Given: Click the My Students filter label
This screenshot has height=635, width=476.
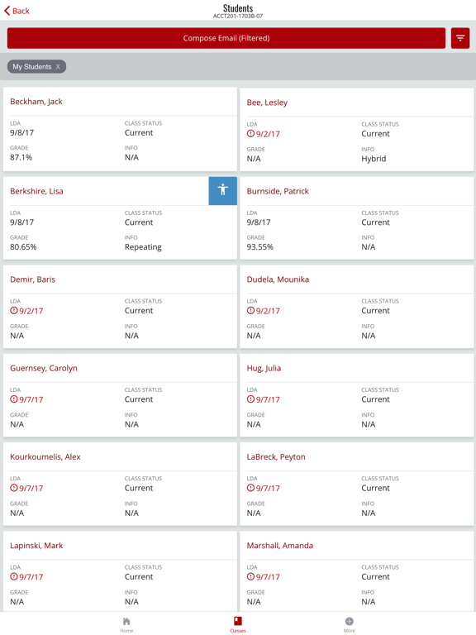Looking at the screenshot, I should [32, 67].
